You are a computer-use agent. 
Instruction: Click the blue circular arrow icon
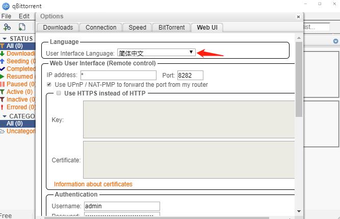pyautogui.click(x=335, y=41)
